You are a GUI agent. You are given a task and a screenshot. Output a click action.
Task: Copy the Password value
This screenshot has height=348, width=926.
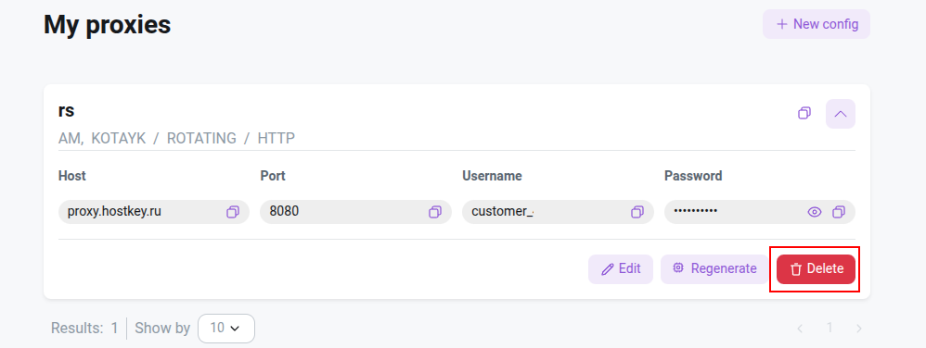[839, 212]
